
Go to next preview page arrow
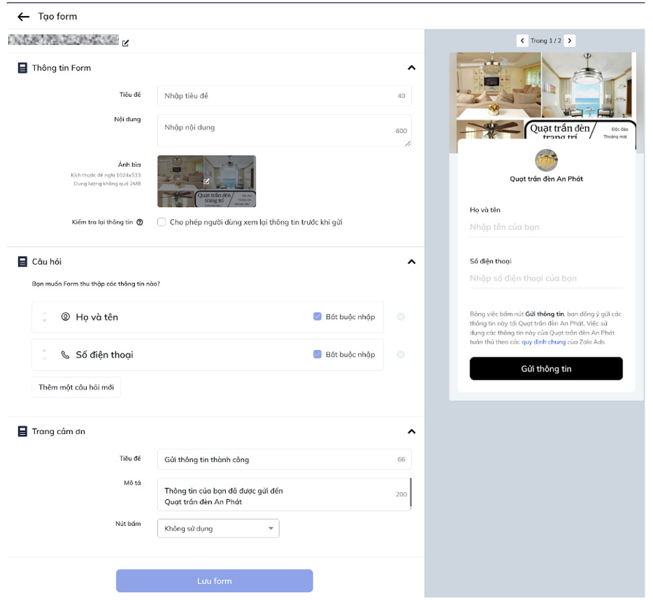[570, 41]
